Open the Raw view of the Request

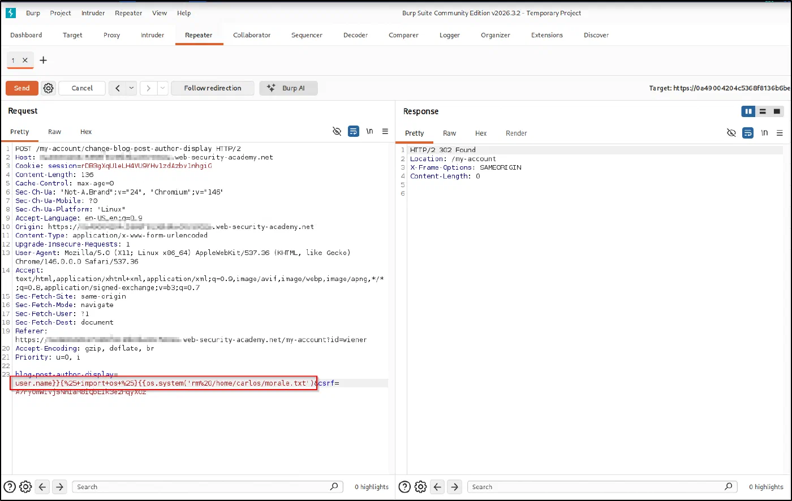pyautogui.click(x=54, y=132)
